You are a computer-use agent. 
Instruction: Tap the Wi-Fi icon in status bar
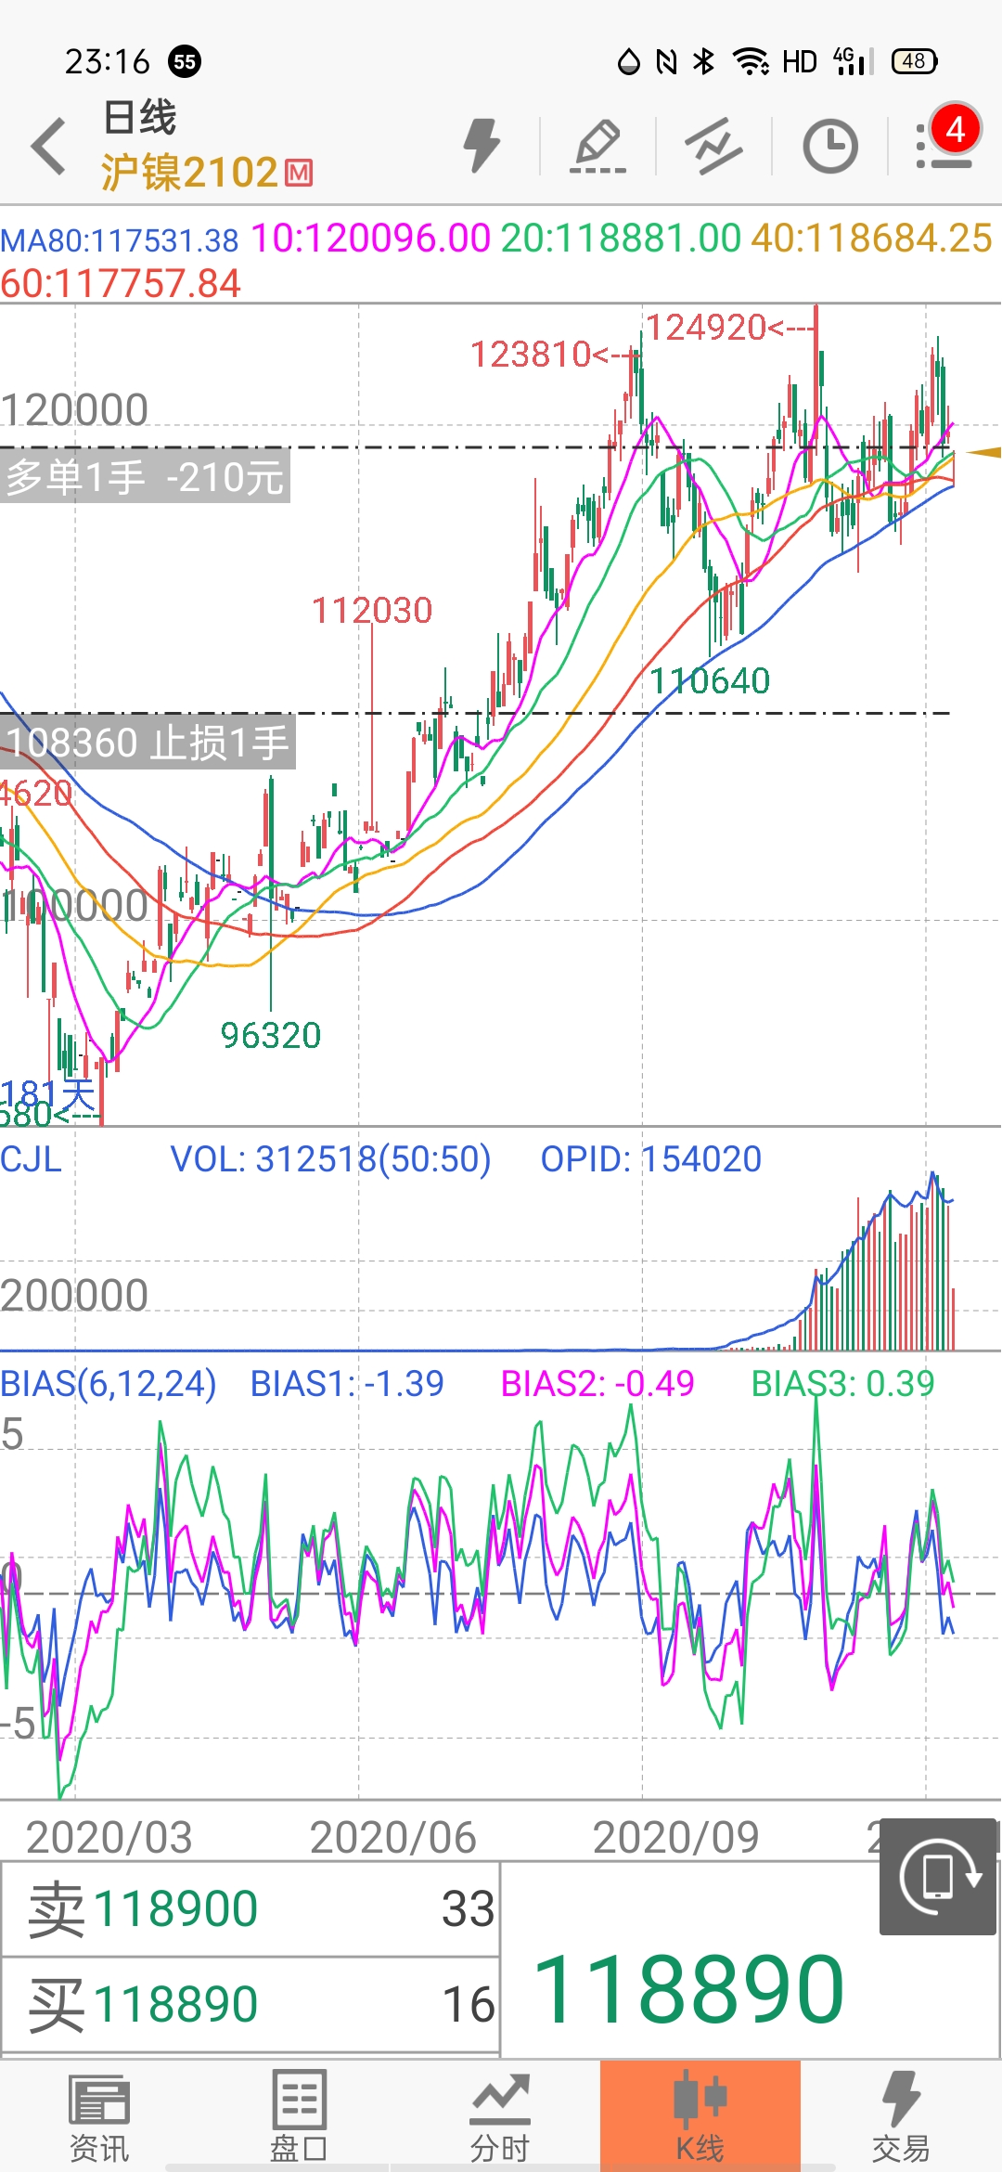[x=751, y=61]
